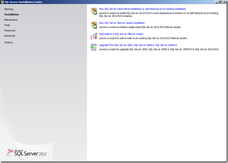Screen dimensions: 228x163
Task: Click the add node wizard description text
Action: click(143, 38)
